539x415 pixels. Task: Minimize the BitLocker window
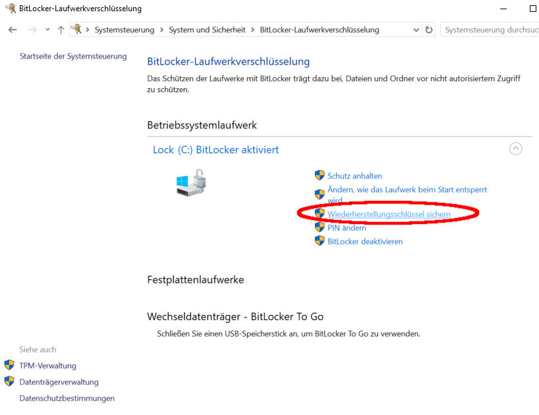click(x=503, y=9)
